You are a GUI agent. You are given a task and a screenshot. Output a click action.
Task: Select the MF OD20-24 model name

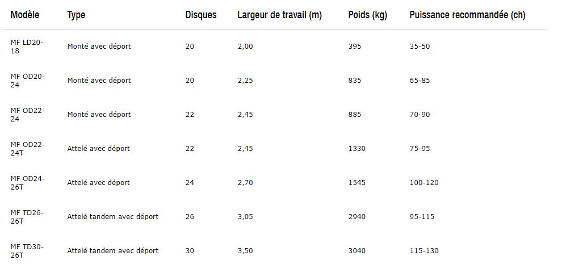coord(27,81)
